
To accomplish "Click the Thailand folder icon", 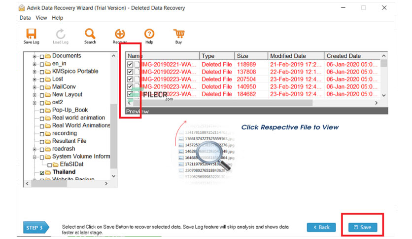I will point(48,172).
